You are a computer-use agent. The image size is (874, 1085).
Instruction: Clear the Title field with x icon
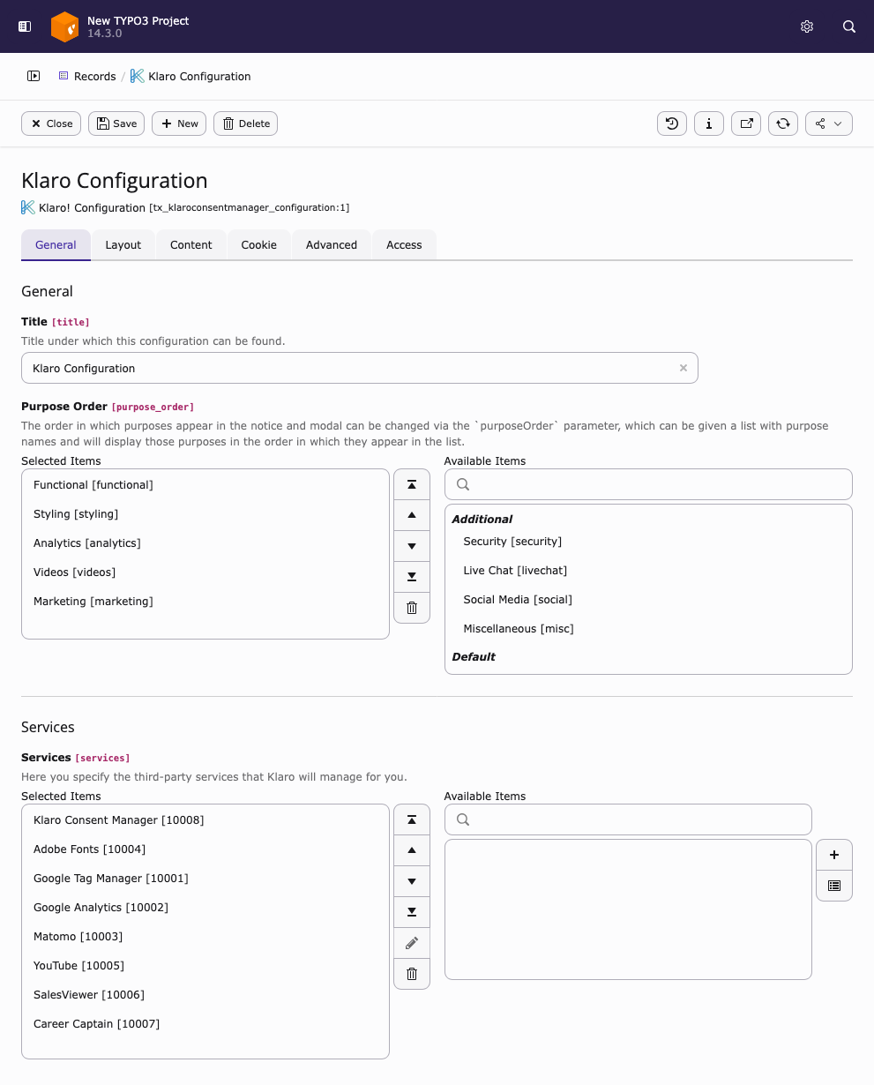pyautogui.click(x=683, y=368)
